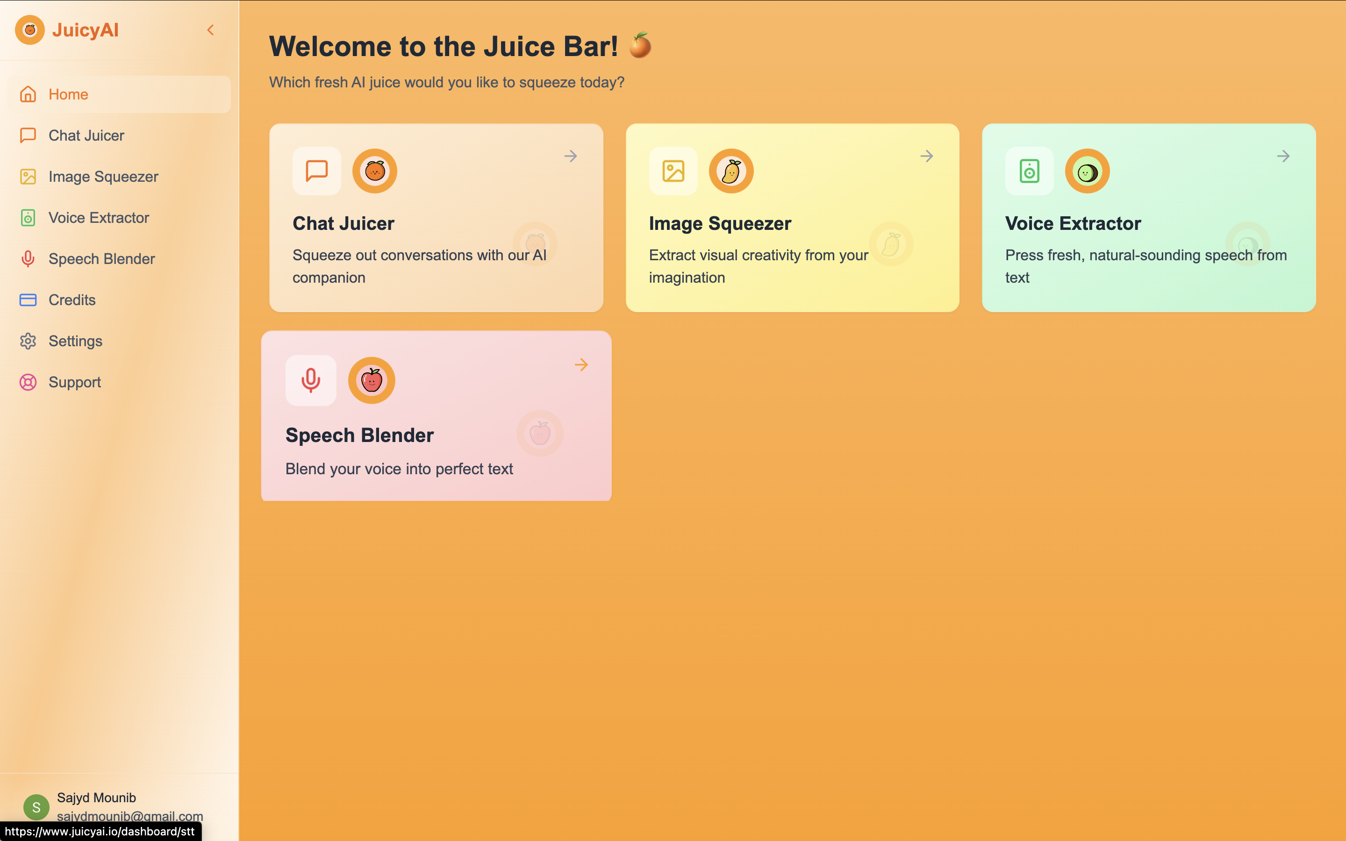Click the JuicyAI orange logo icon

tap(29, 30)
